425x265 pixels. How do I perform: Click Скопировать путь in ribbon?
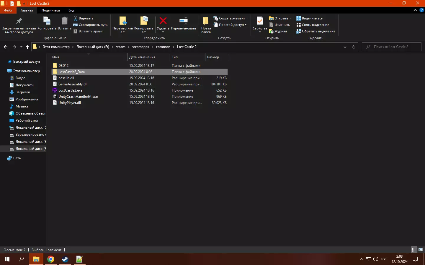tap(90, 25)
